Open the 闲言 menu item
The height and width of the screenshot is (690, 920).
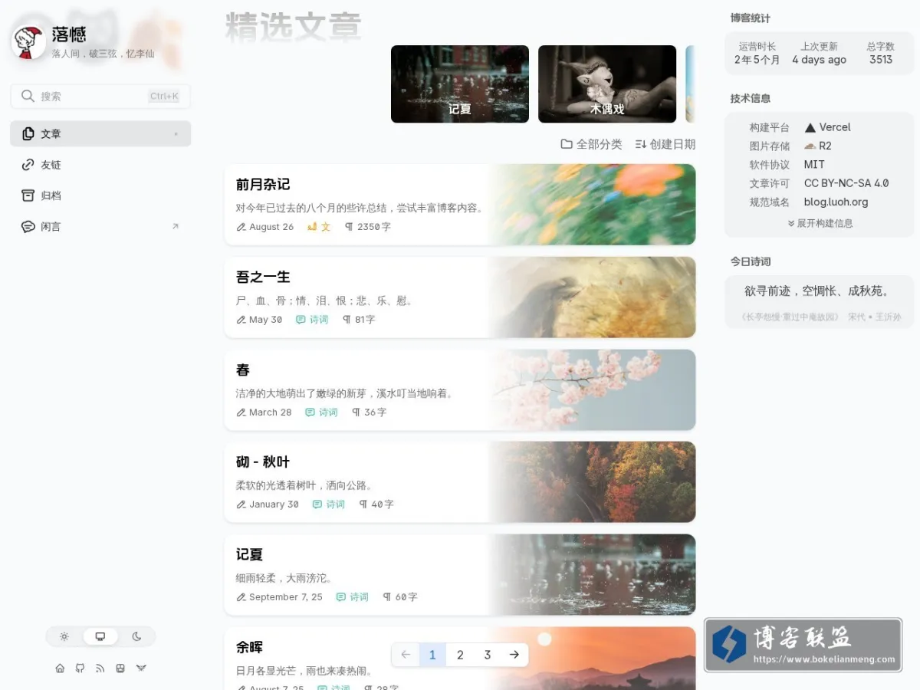(100, 227)
